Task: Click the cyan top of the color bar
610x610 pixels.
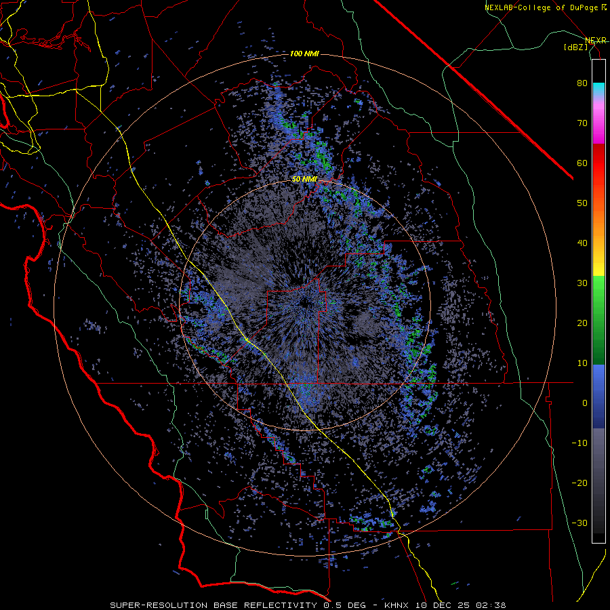Action: [x=598, y=88]
